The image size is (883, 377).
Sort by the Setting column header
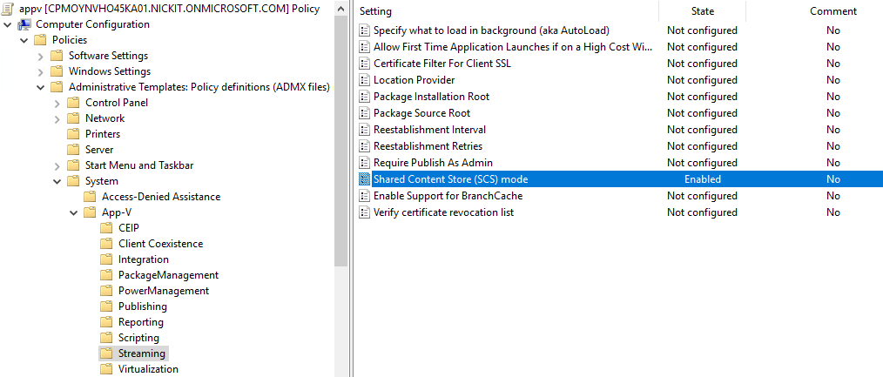point(507,11)
